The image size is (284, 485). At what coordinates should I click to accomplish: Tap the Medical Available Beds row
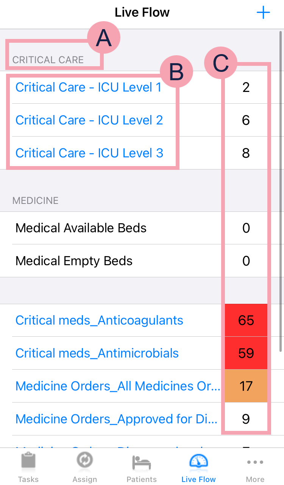point(81,228)
